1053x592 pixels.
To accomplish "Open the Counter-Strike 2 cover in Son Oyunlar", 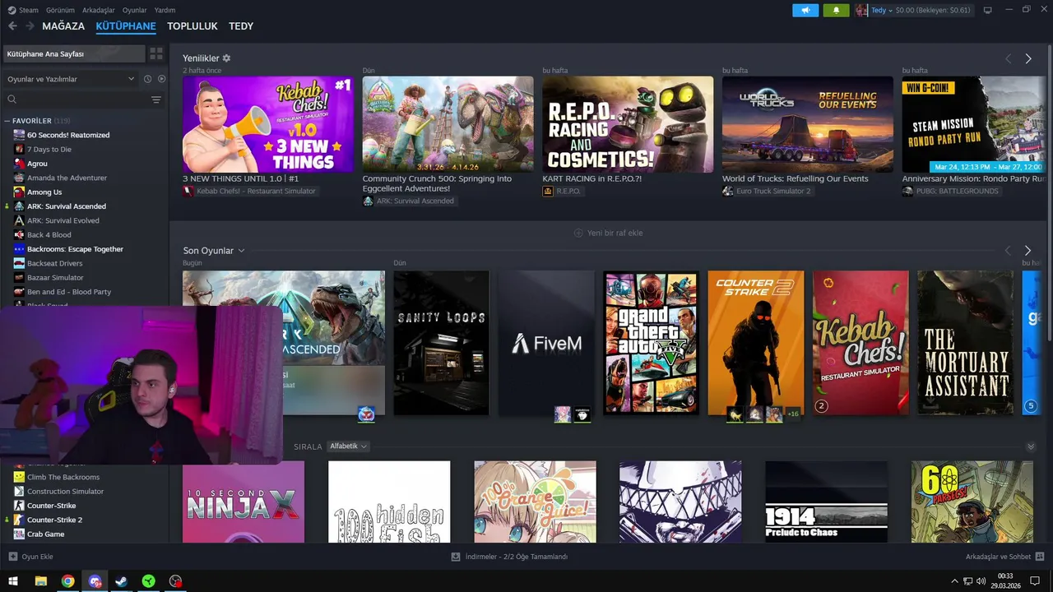I will [x=756, y=343].
